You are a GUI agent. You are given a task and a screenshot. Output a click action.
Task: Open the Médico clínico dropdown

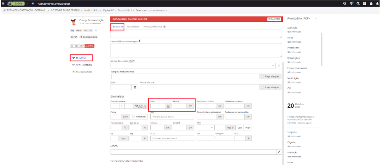point(94,10)
